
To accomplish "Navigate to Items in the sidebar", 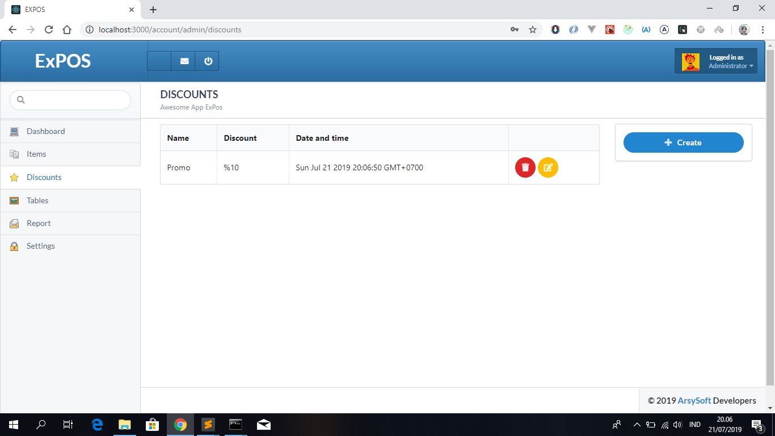I will click(36, 154).
